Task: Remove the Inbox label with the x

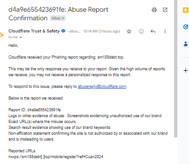Action: (x=63, y=18)
